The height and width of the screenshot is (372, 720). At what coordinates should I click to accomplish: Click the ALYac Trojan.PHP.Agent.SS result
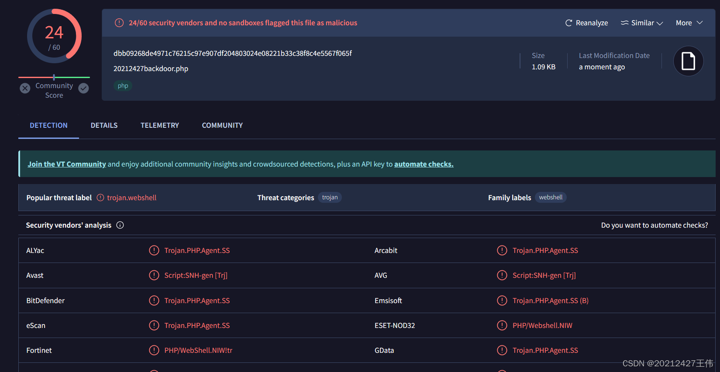coord(197,250)
